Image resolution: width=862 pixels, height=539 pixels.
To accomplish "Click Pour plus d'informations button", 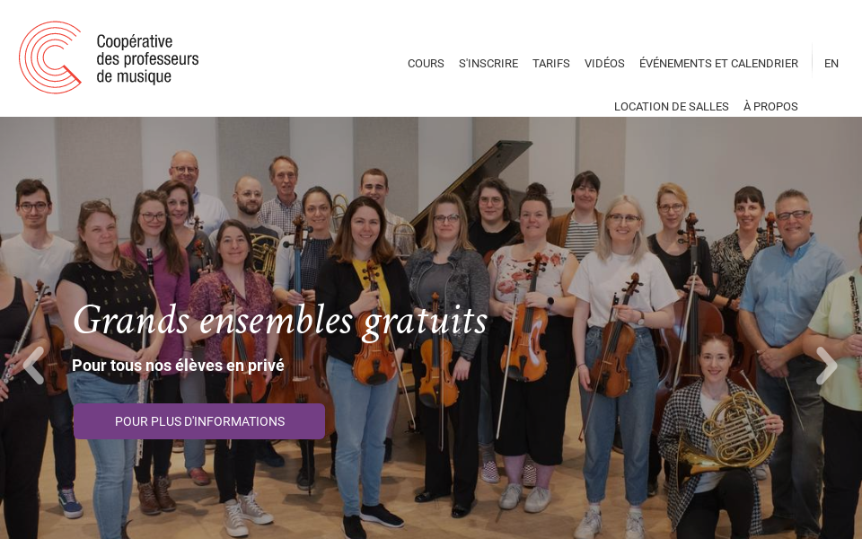I will coord(199,421).
